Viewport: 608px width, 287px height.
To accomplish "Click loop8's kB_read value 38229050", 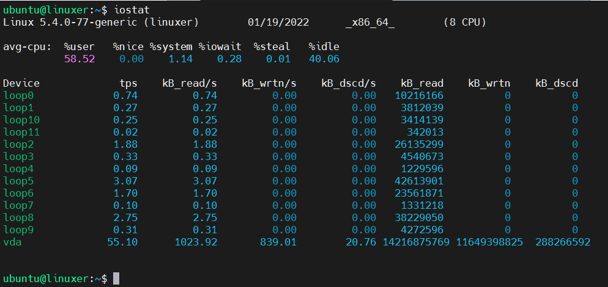I will click(419, 217).
